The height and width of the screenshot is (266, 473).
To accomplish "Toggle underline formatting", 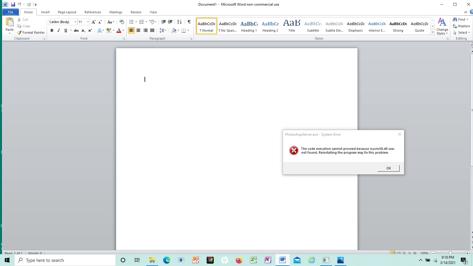I will click(x=66, y=30).
